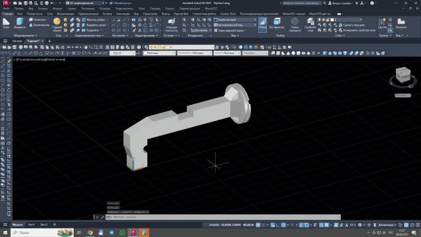Open the workspace settings gear in status bar

click(x=360, y=225)
